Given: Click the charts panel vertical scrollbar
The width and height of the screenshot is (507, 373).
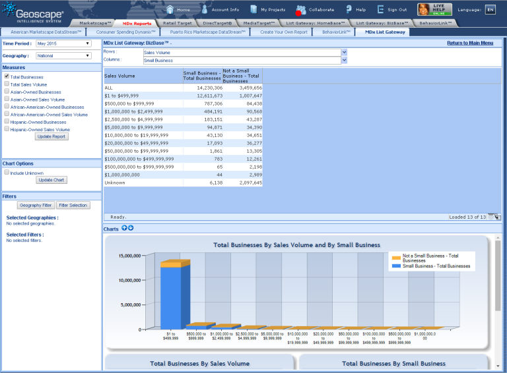Looking at the screenshot, I should [498, 276].
